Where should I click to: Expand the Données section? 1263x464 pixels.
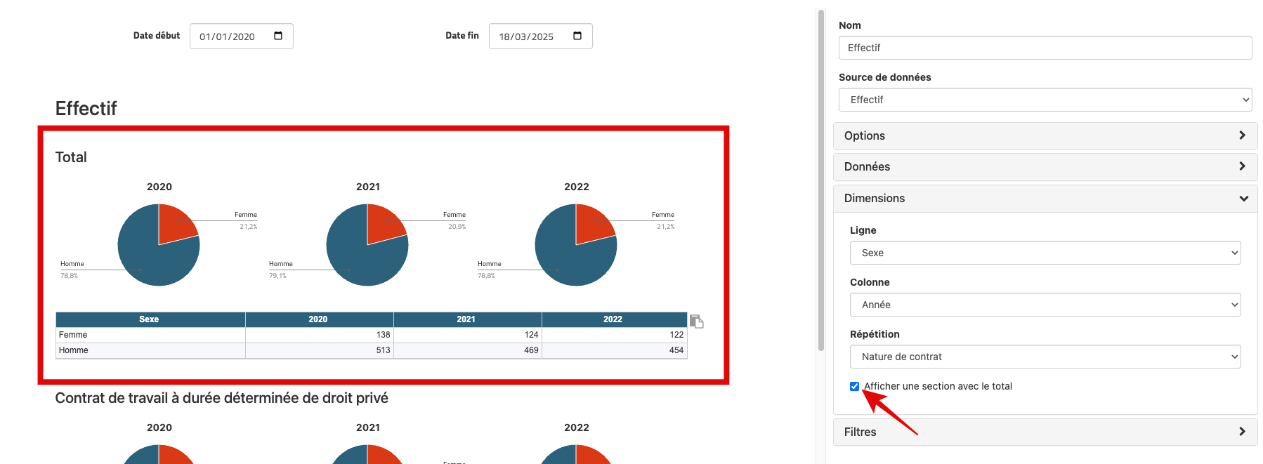pos(1045,166)
